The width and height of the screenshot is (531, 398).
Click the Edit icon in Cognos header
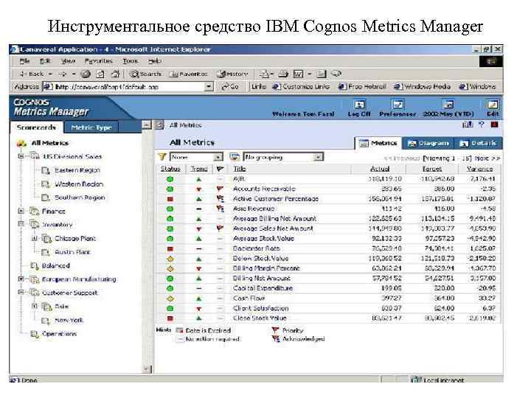(x=493, y=105)
